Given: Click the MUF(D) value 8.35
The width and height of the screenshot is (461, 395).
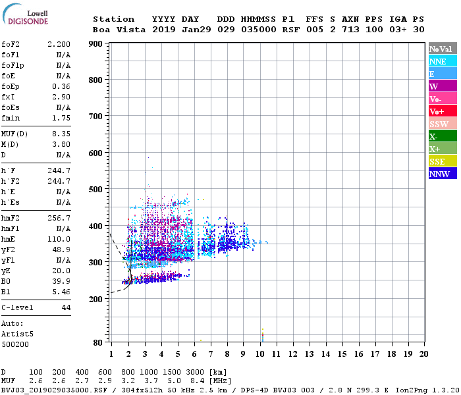Looking at the screenshot, I should tap(61, 134).
